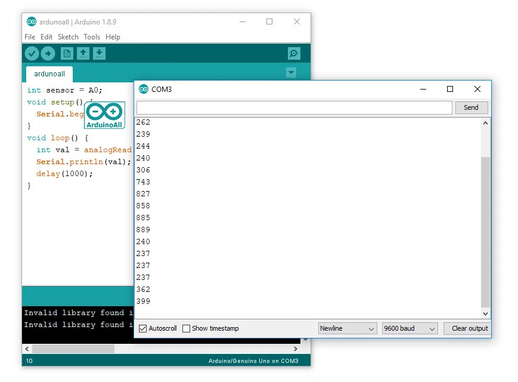
Task: Click the IDE horizontal scroll right arrow
Action: [x=295, y=349]
